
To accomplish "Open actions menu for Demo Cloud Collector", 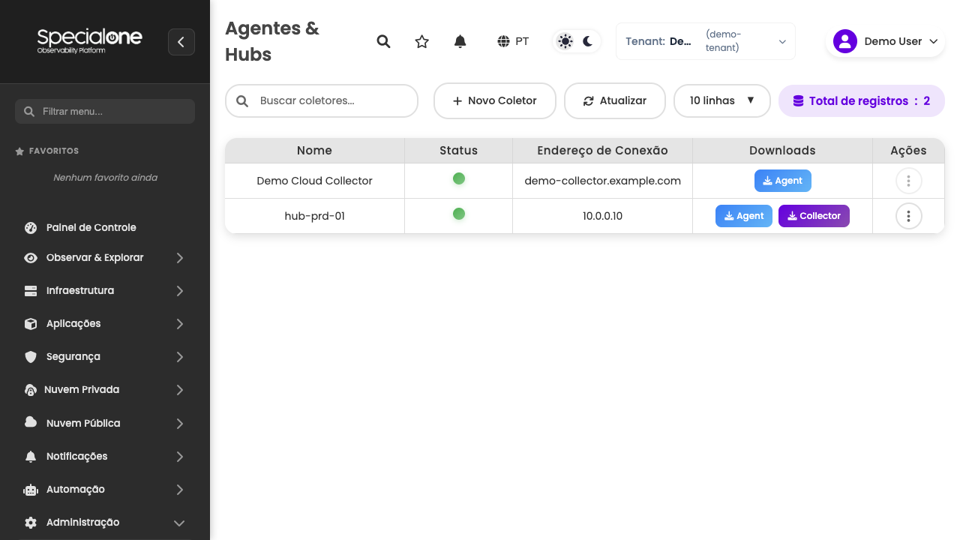I will 909,181.
